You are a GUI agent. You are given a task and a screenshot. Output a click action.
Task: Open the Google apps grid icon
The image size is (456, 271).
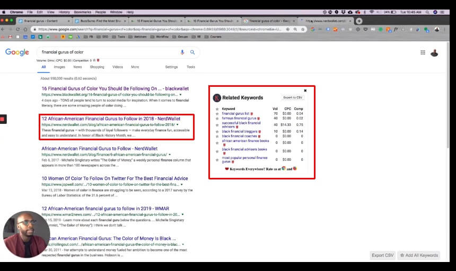pos(423,52)
